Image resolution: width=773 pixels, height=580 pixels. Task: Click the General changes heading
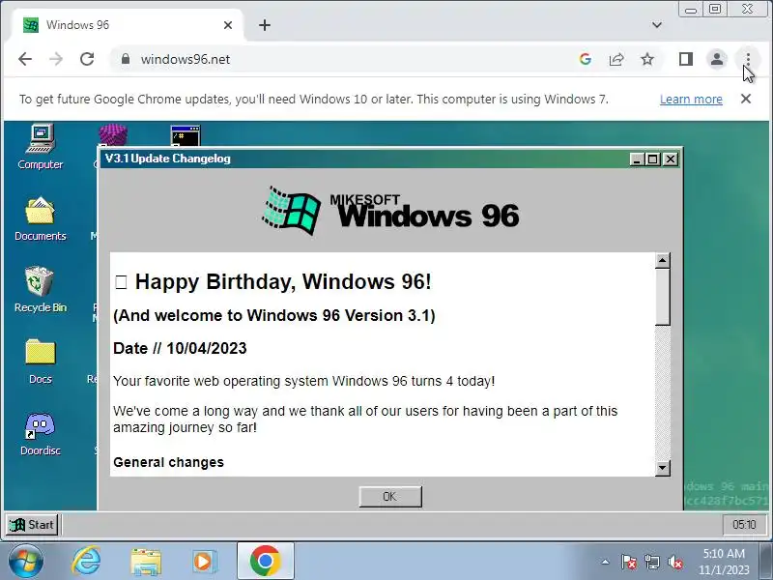point(168,462)
